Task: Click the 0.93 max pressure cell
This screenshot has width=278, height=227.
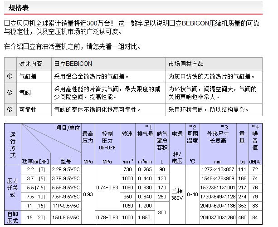Action: pos(88,194)
